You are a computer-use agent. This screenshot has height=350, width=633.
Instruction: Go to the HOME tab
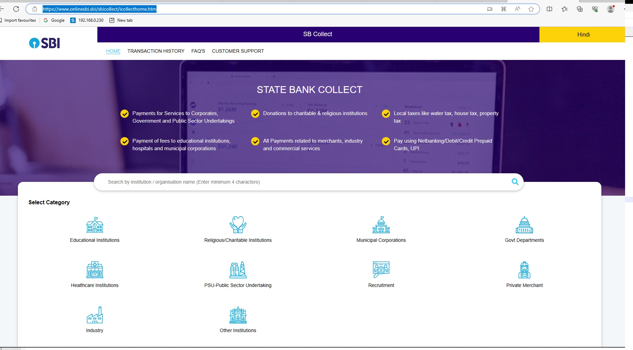113,51
